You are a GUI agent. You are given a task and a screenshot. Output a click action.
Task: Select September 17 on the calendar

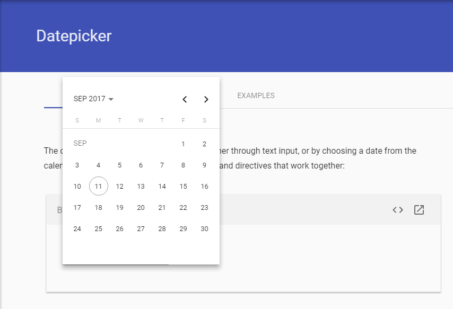[x=77, y=207]
